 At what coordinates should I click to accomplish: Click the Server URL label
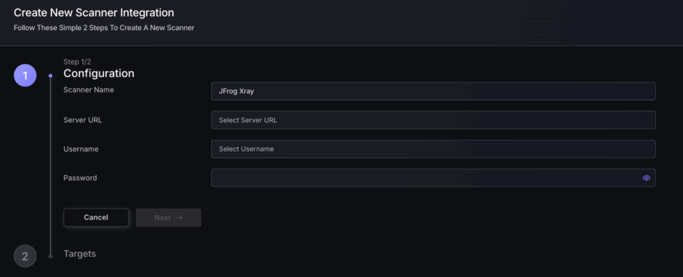tap(83, 120)
